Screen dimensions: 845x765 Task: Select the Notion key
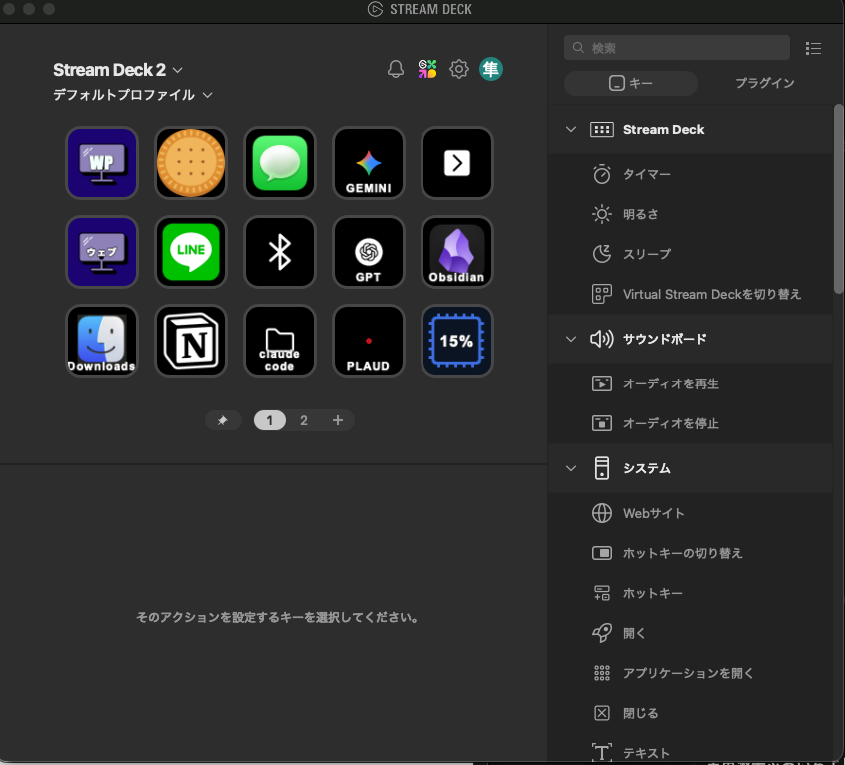point(191,341)
